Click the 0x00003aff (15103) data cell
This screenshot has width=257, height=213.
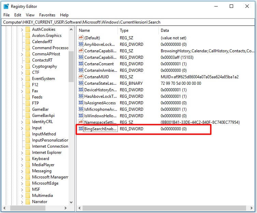tap(177, 57)
